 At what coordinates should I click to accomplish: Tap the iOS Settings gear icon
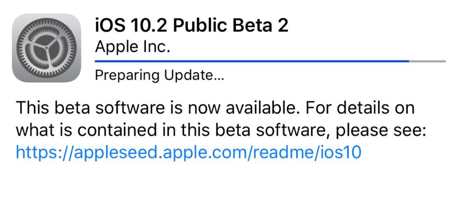click(x=46, y=48)
